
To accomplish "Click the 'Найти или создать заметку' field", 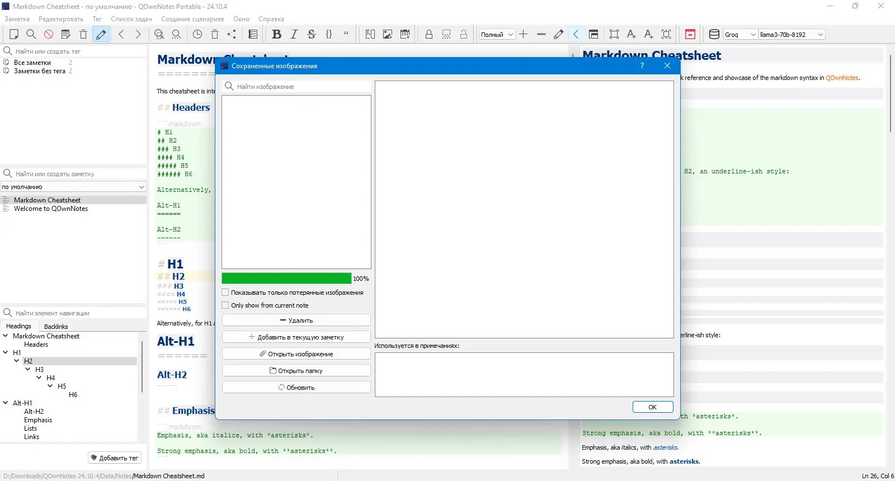I will pos(73,174).
